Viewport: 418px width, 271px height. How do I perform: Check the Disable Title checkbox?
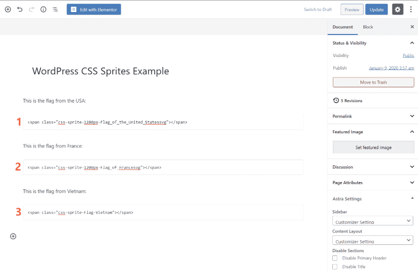[335, 267]
